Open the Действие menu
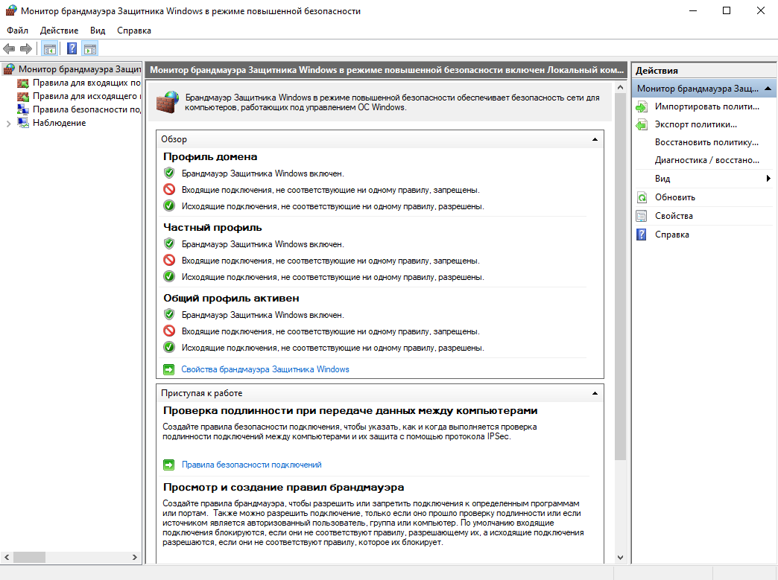The width and height of the screenshot is (778, 580). (59, 31)
